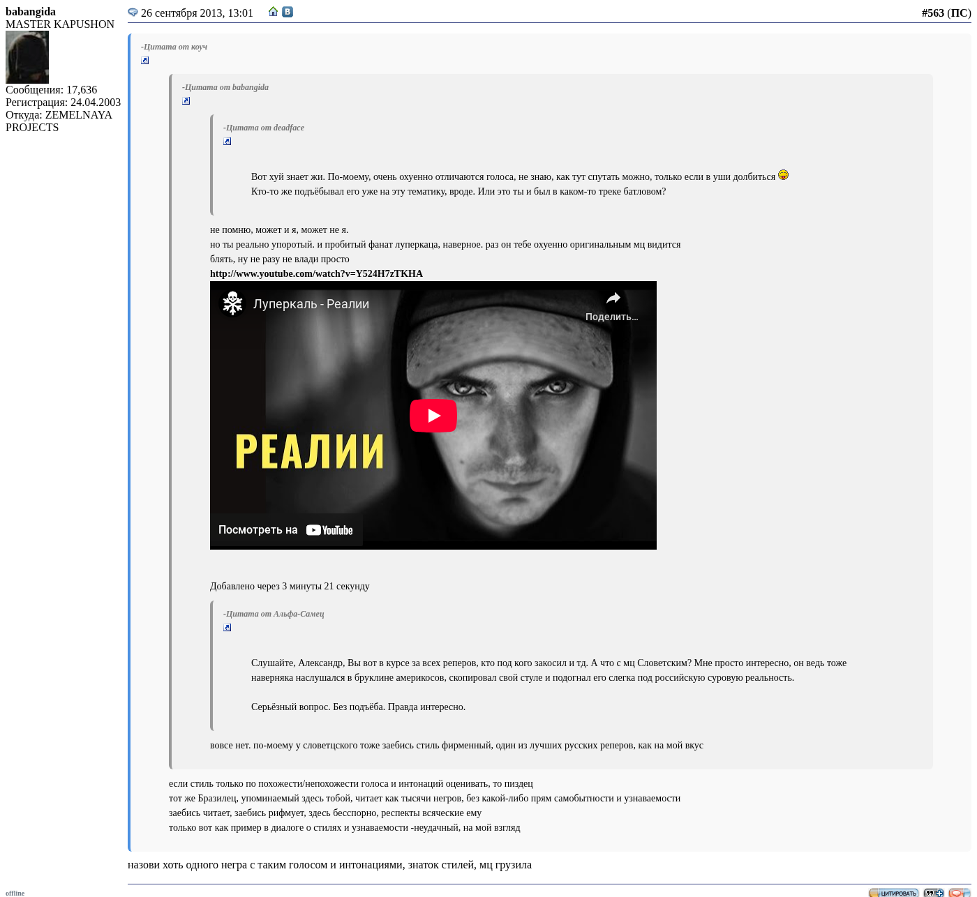The width and height of the screenshot is (977, 897).
Task: Click the speech bubble icon before post date
Action: tap(133, 13)
